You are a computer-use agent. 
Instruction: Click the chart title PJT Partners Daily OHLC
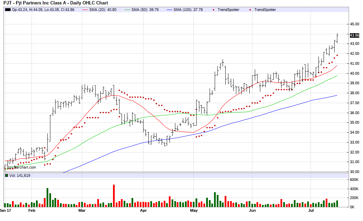(56, 3)
